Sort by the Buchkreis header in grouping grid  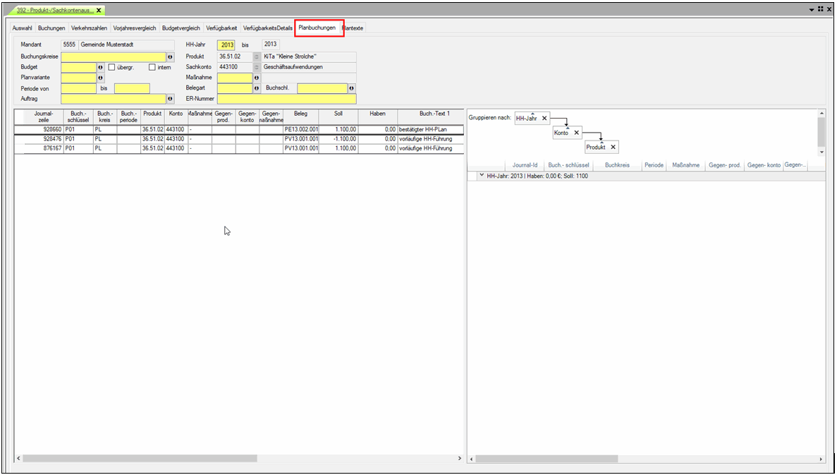coord(617,165)
